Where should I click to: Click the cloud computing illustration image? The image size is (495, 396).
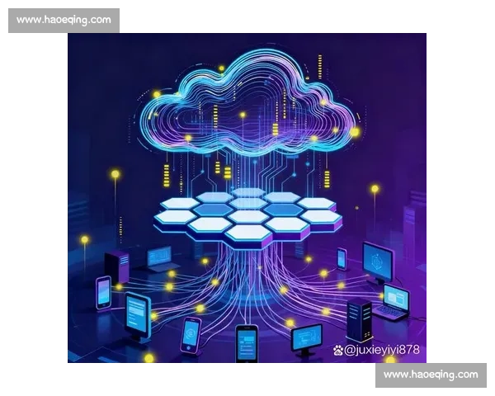click(x=247, y=198)
